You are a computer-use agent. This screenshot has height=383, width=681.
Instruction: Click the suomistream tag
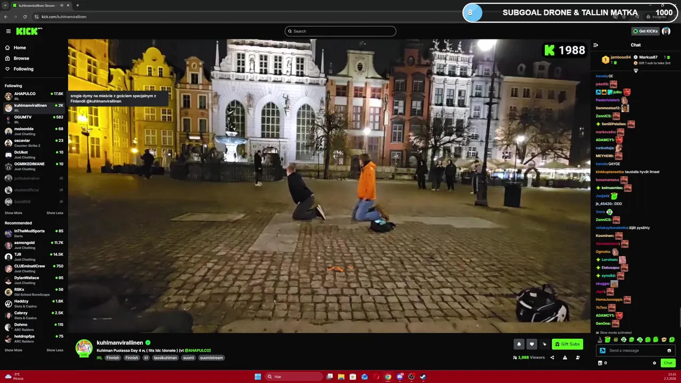click(x=211, y=358)
